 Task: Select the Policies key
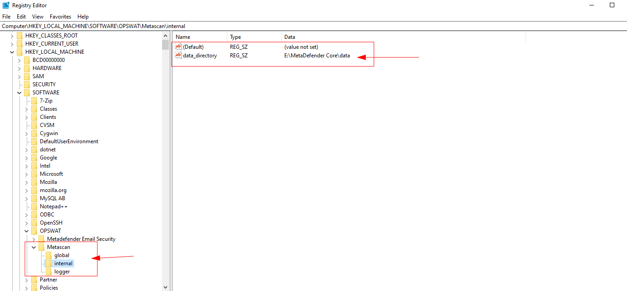[48, 288]
